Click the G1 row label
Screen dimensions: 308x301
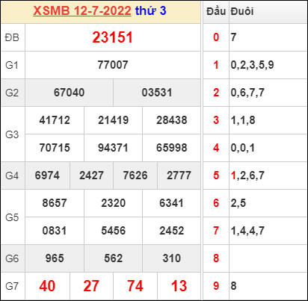pyautogui.click(x=12, y=65)
